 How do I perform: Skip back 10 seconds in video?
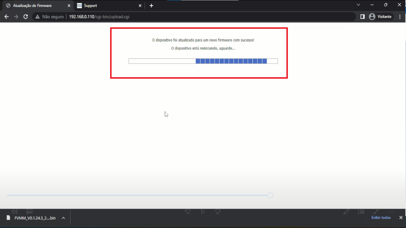[x=188, y=212]
